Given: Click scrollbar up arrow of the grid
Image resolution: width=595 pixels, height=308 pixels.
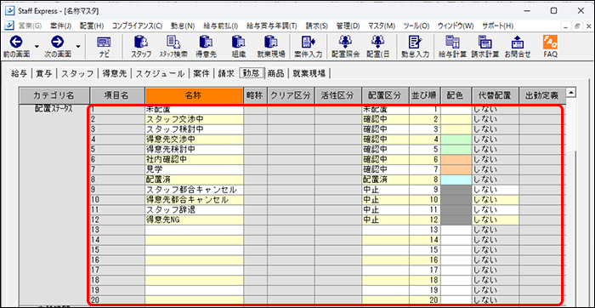Looking at the screenshot, I should click(x=570, y=92).
